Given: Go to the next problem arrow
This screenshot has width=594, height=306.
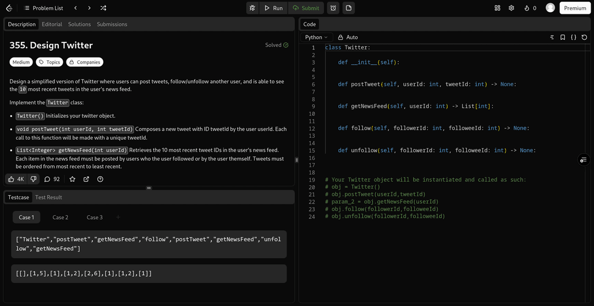Looking at the screenshot, I should pos(89,8).
